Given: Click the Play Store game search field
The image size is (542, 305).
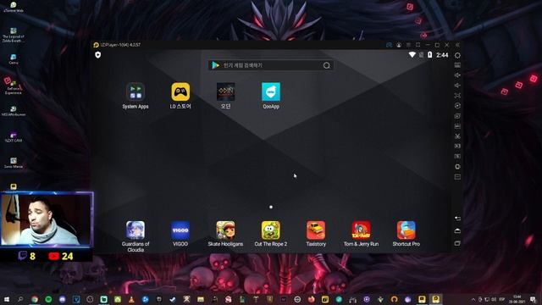Looking at the screenshot, I should click(x=271, y=65).
